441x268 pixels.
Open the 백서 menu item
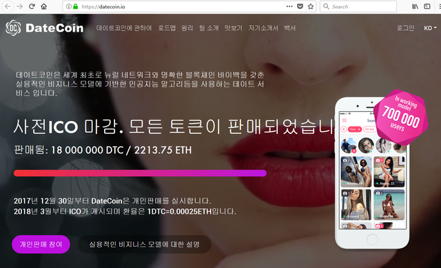pos(289,28)
